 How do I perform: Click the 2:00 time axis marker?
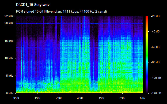59,98
